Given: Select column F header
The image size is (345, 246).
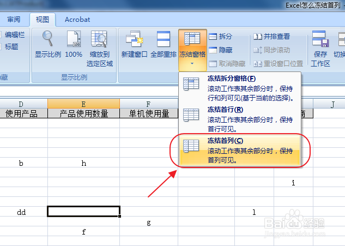Looking at the screenshot, I should coord(149,104).
